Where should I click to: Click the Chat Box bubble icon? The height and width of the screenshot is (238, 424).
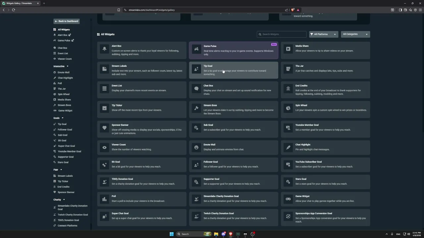point(196,89)
